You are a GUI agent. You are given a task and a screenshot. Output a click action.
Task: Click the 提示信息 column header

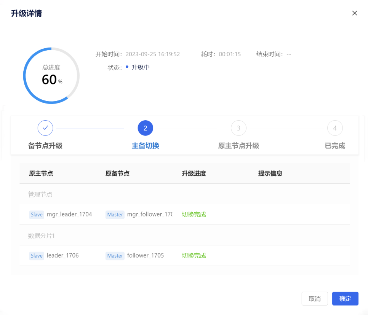pyautogui.click(x=270, y=173)
